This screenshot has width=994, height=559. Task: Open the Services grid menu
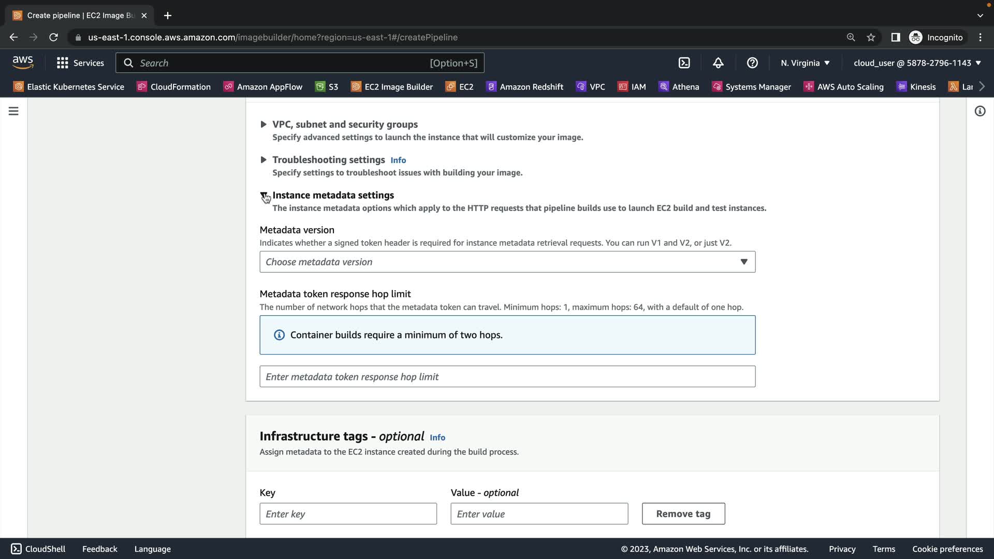coord(80,63)
